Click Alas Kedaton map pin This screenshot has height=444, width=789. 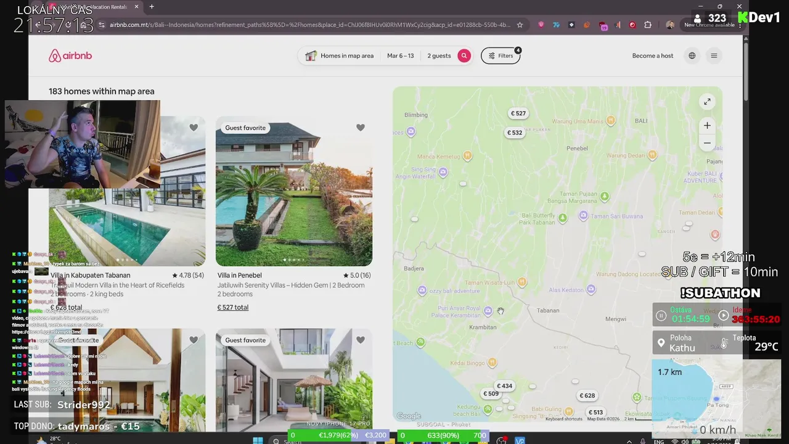coord(591,289)
